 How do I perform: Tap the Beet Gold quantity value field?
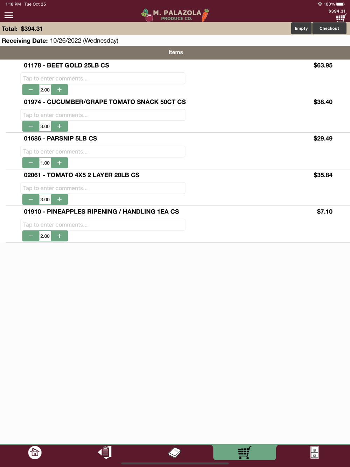coord(45,90)
